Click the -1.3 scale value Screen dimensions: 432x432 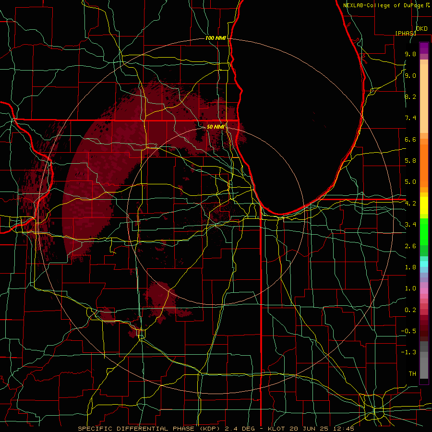pos(408,352)
